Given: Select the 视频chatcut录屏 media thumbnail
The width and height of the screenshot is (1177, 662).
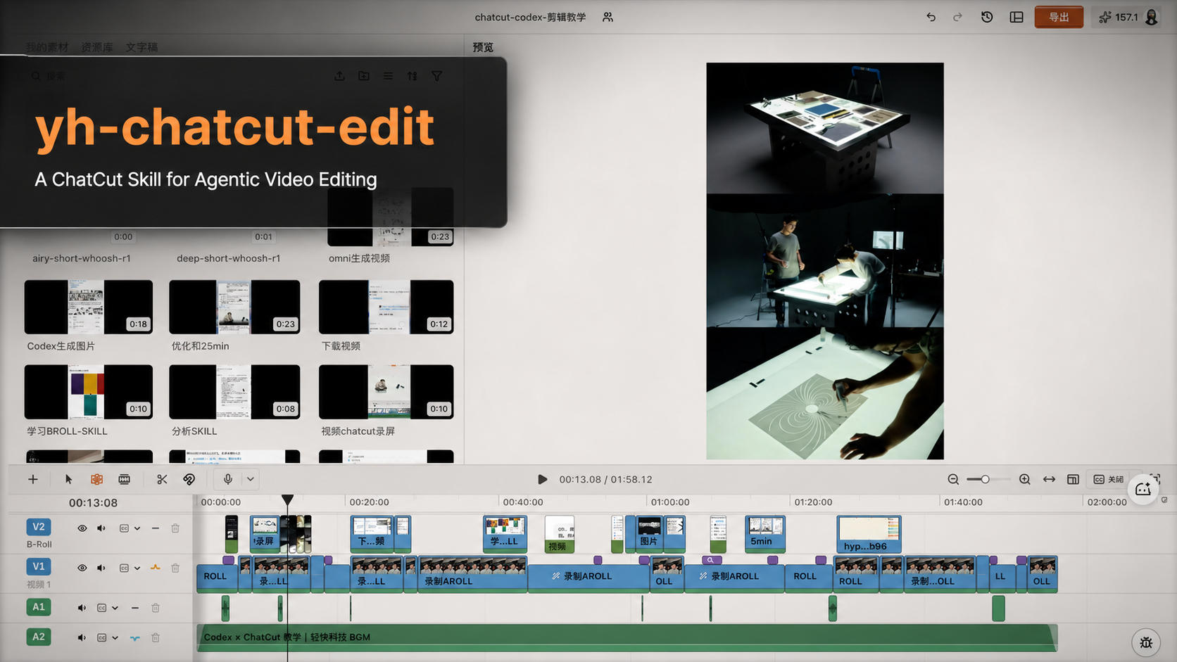Looking at the screenshot, I should click(x=386, y=392).
